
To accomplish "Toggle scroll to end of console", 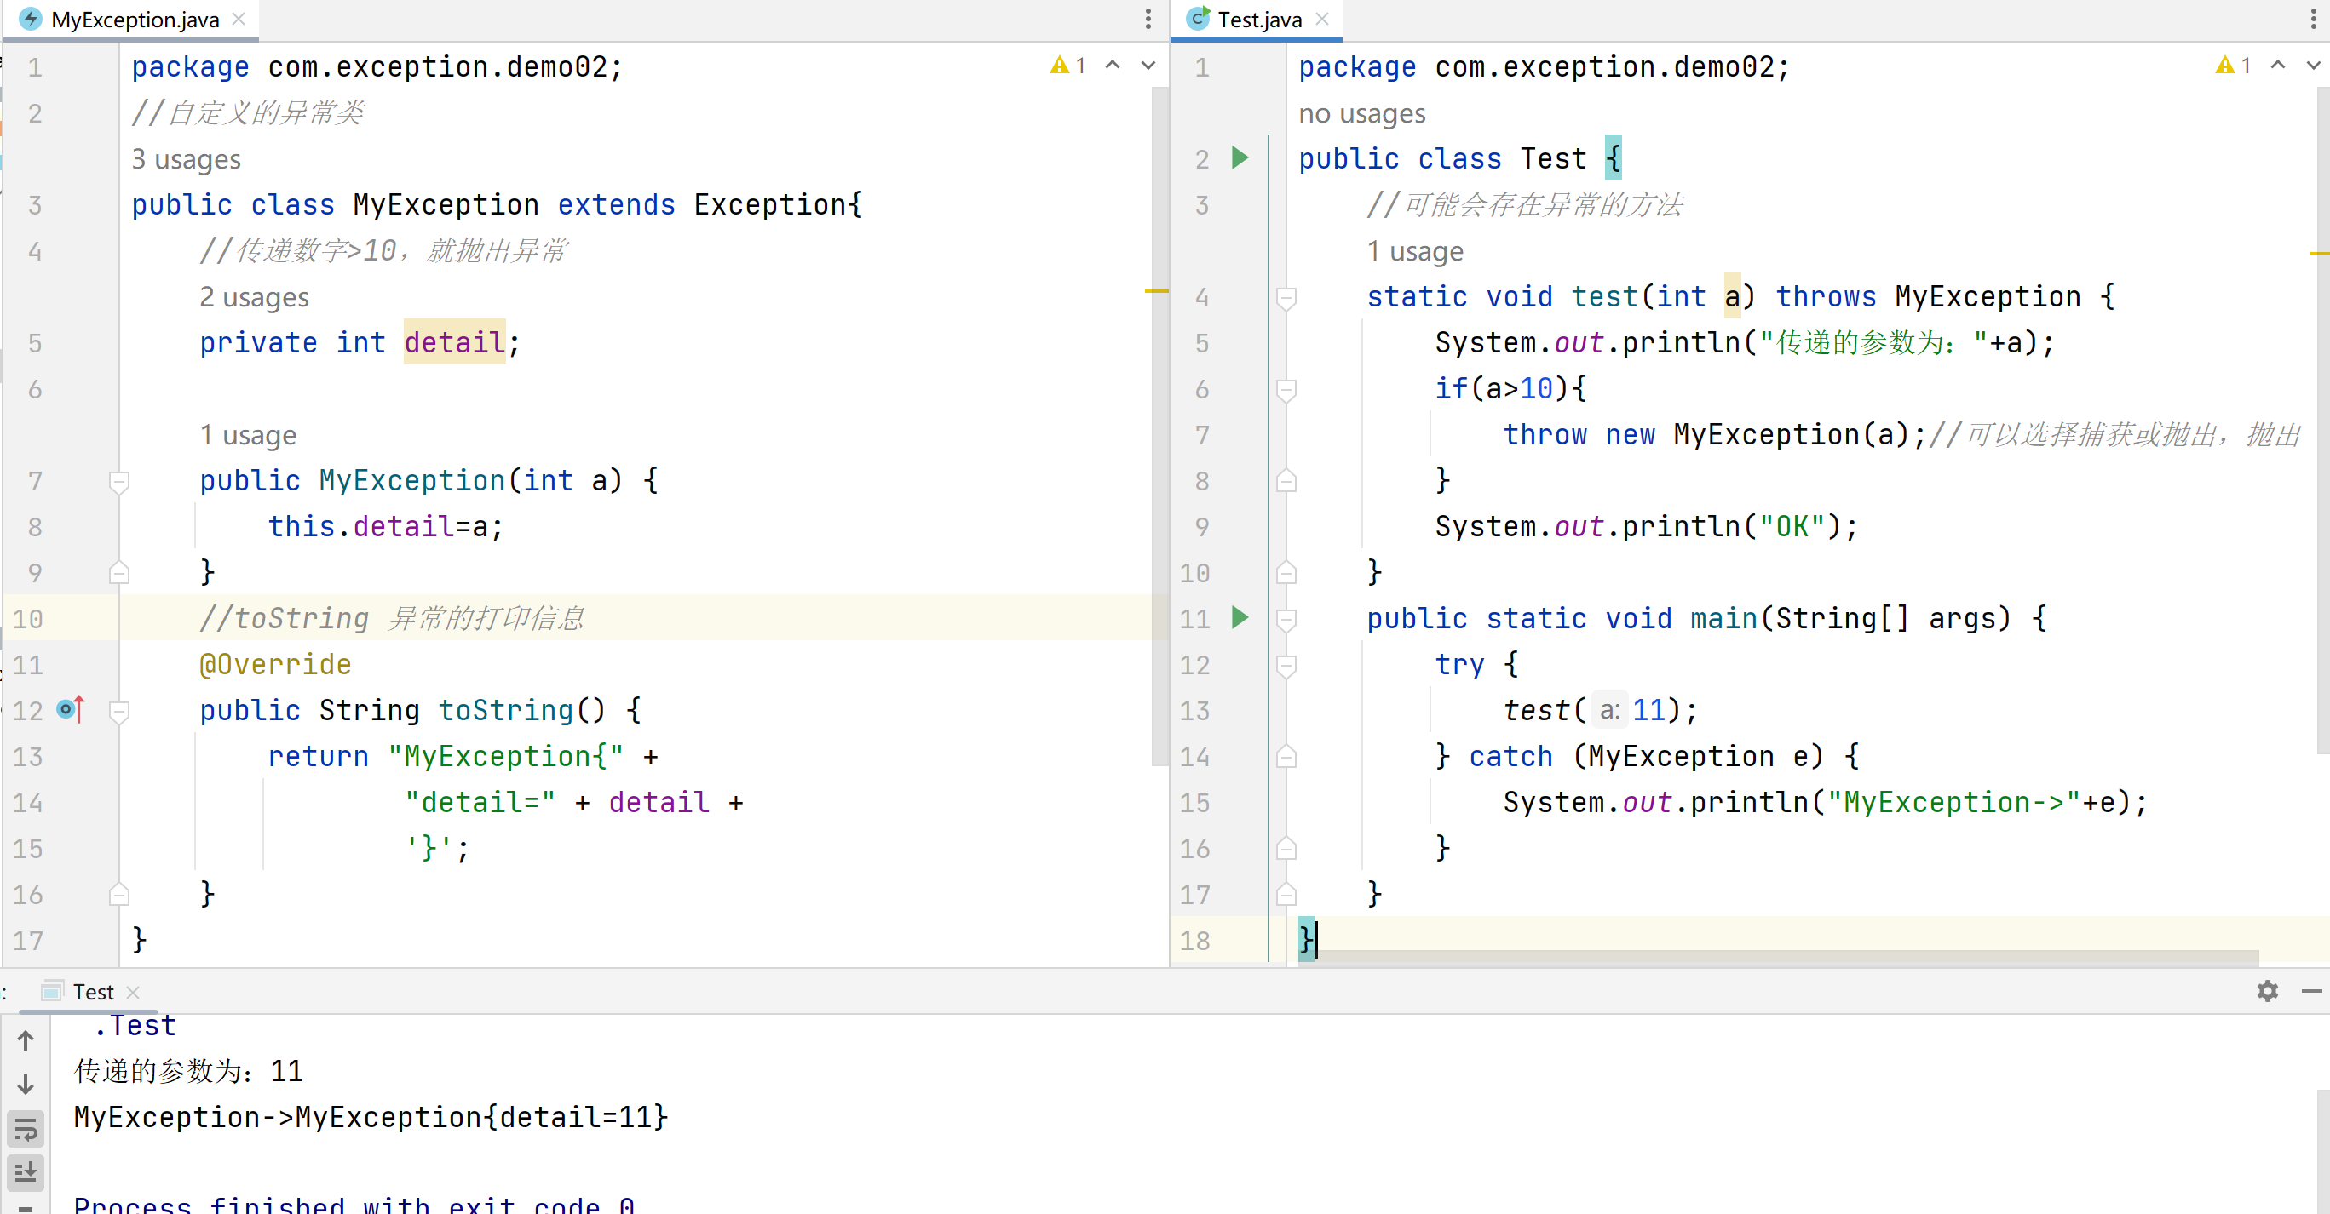I will pyautogui.click(x=26, y=1172).
